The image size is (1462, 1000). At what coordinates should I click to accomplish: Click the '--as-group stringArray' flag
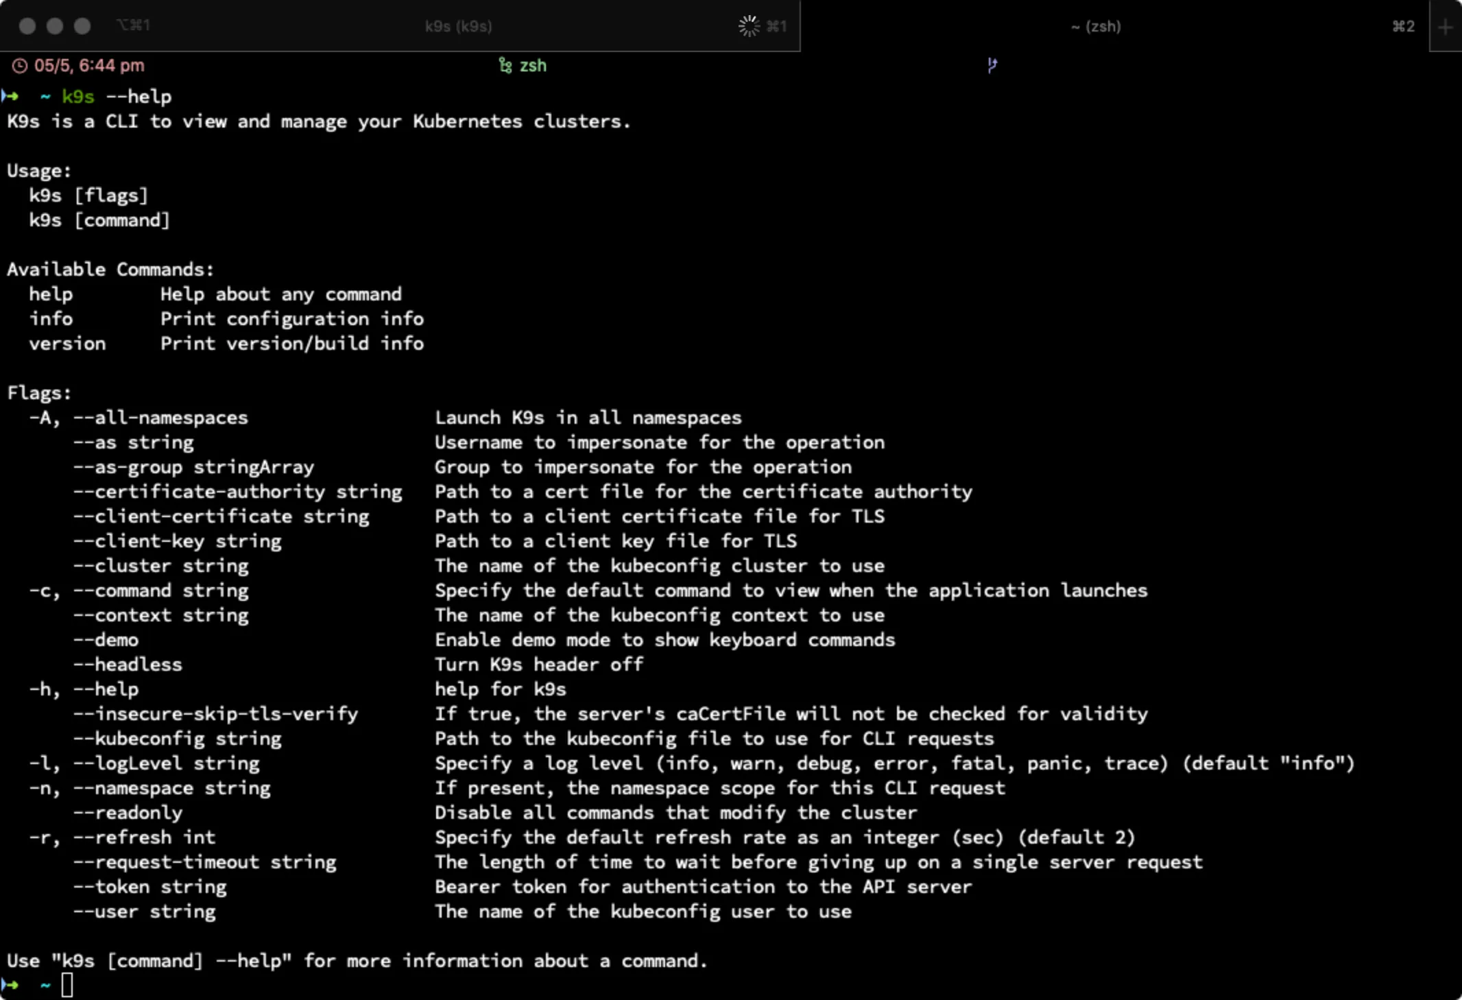tap(193, 467)
